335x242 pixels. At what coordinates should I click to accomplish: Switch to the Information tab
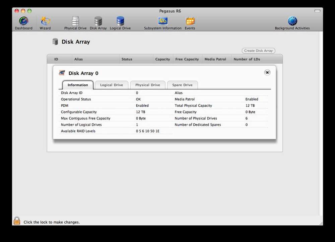[78, 85]
